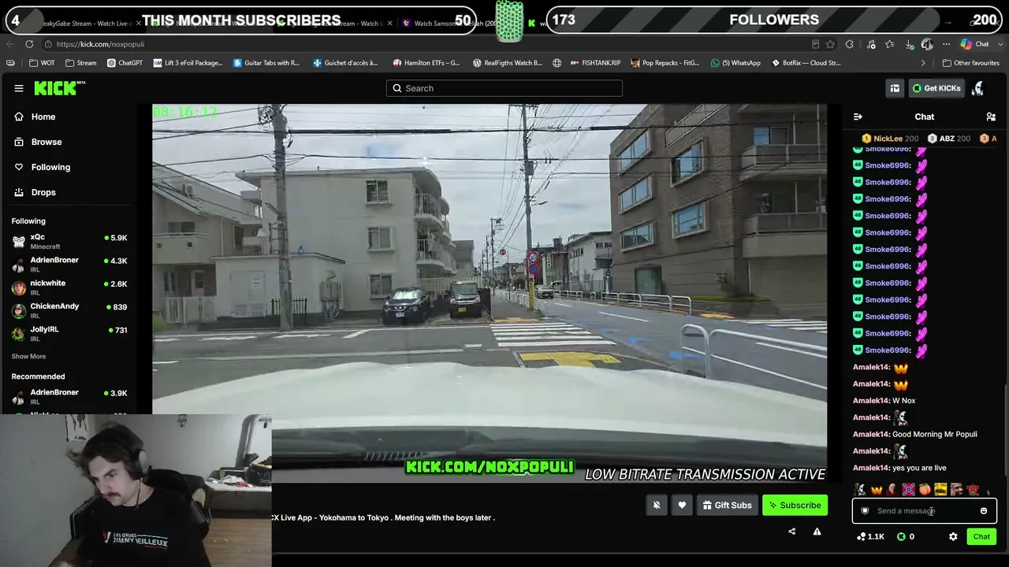Click the Home house icon in sidebar
This screenshot has height=567, width=1009.
click(x=19, y=117)
